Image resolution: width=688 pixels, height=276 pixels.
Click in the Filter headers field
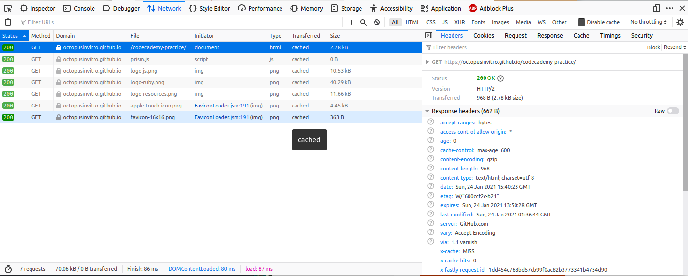pos(533,47)
